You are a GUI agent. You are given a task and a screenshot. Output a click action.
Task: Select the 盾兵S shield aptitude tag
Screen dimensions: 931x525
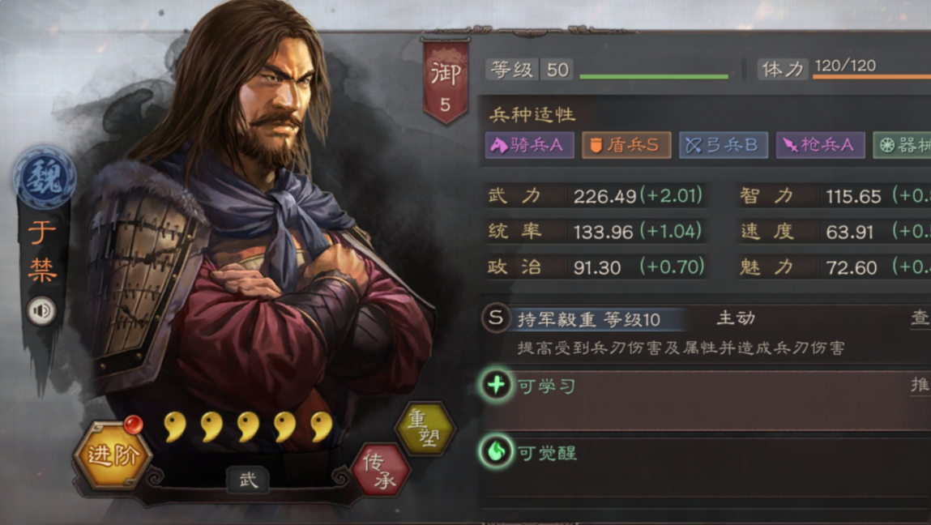pos(626,145)
